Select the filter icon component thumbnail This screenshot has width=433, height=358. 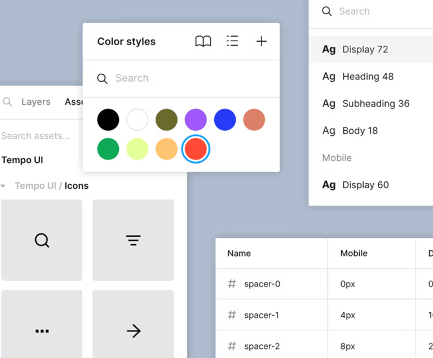133,240
